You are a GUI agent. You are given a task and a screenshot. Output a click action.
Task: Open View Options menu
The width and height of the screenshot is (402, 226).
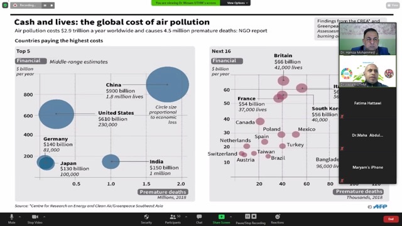click(235, 3)
